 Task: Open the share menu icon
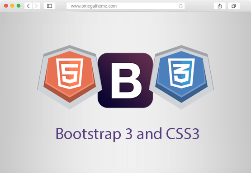[x=220, y=6]
